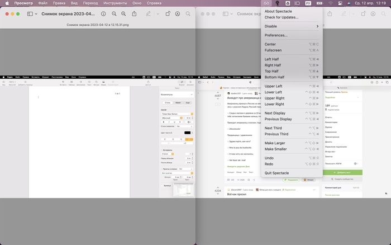This screenshot has height=245, width=391.
Task: Select Bottom Half in Spectacle menu
Action: (x=292, y=77)
